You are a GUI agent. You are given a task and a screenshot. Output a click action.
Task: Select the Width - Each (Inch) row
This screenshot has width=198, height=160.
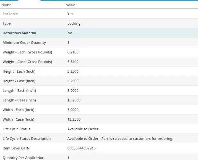pos(18,110)
